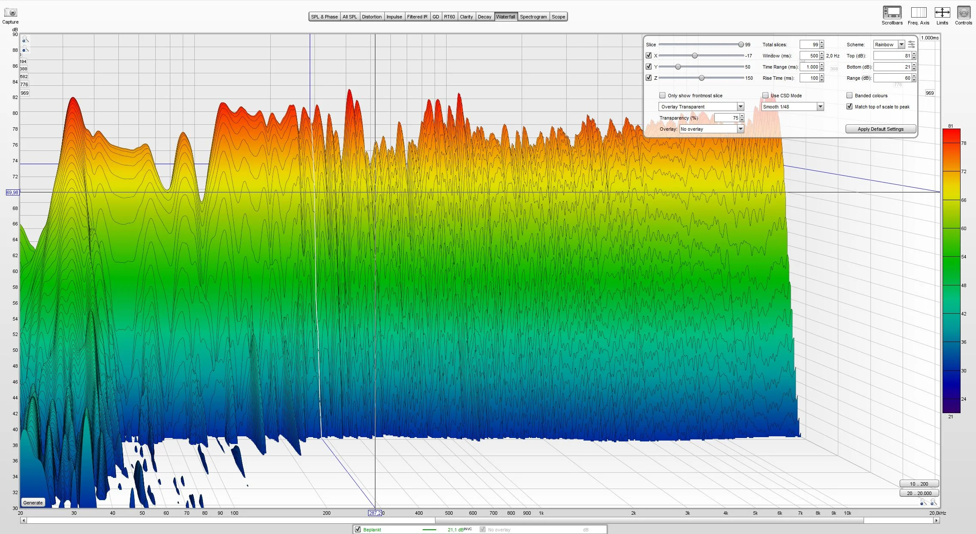Click the X rotation slider handle

695,56
